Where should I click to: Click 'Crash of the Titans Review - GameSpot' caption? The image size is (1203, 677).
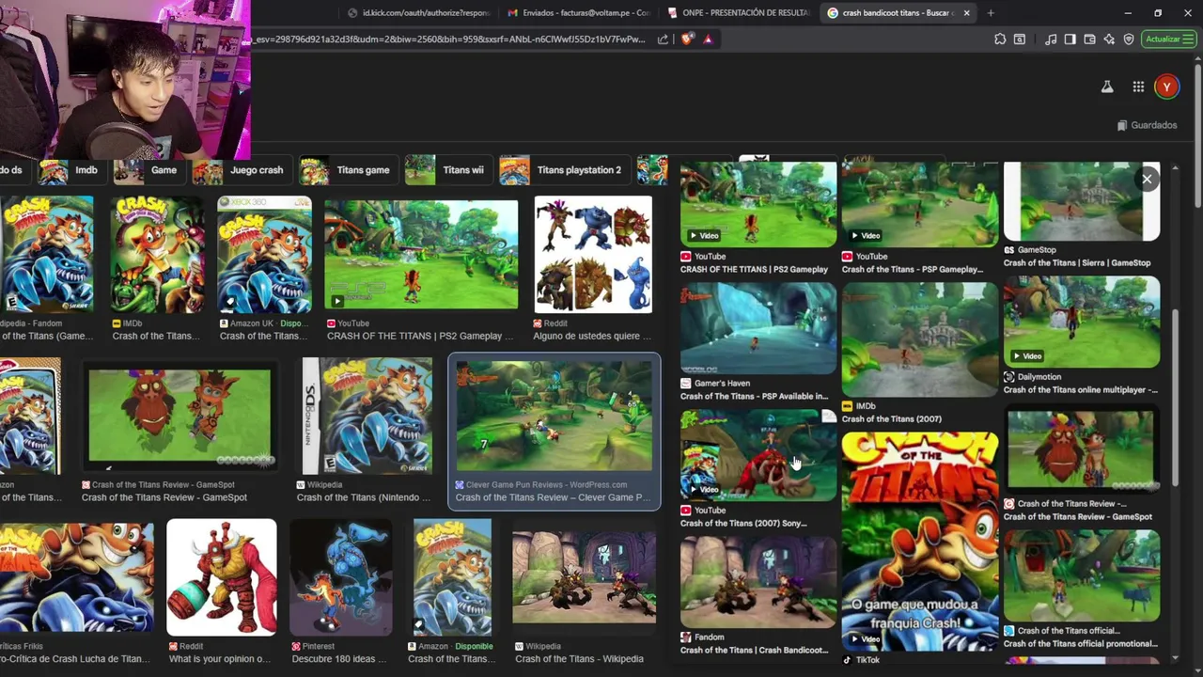coord(164,497)
